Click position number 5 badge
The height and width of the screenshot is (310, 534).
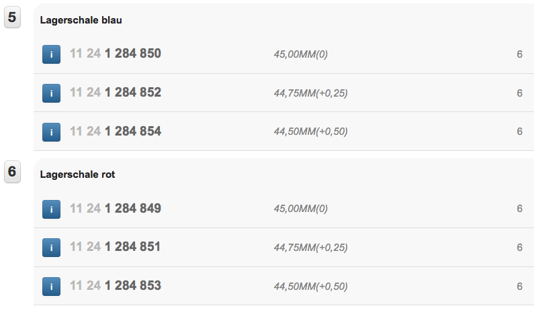(x=12, y=17)
